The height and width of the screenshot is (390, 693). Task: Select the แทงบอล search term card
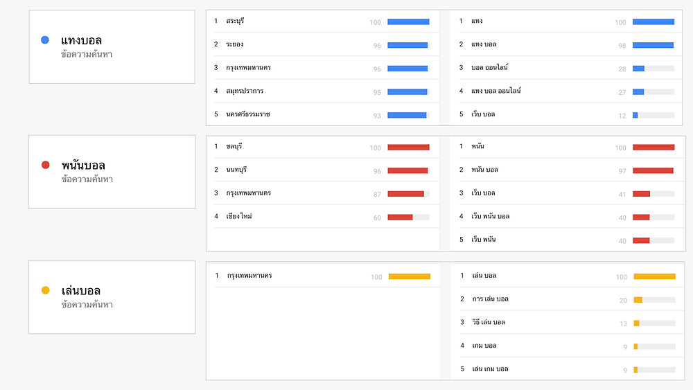(112, 47)
